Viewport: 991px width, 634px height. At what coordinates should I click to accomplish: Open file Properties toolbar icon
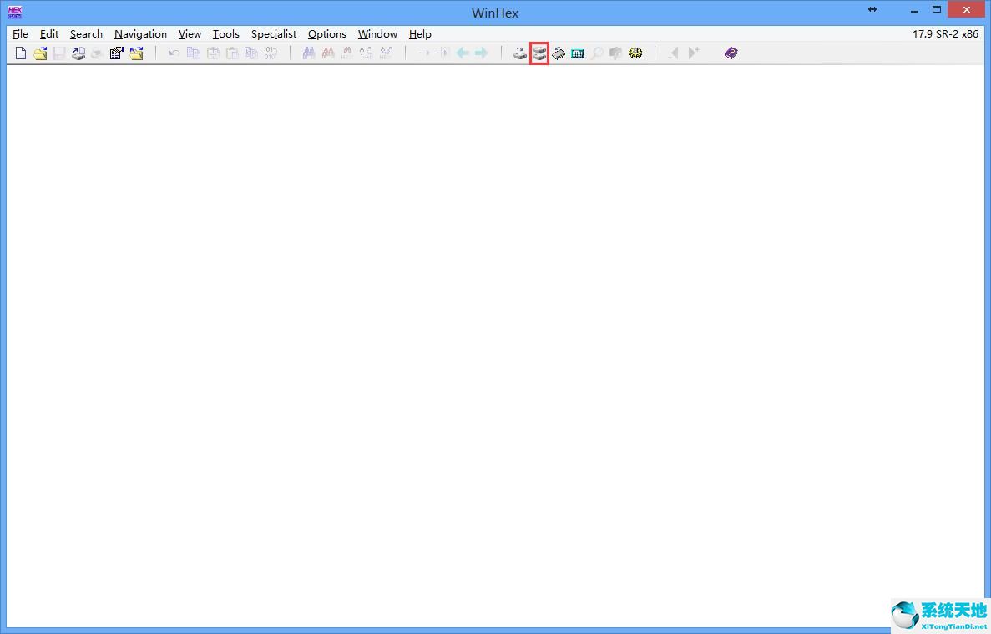(117, 53)
